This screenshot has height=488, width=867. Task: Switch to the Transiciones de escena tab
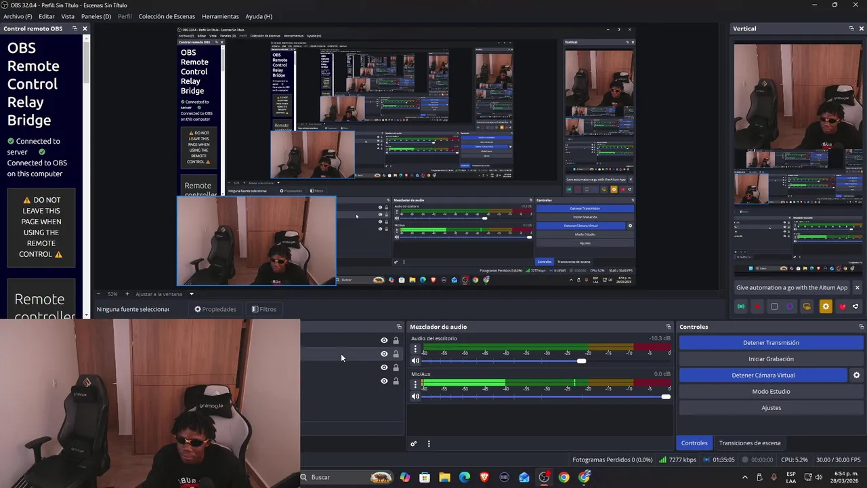pos(750,443)
